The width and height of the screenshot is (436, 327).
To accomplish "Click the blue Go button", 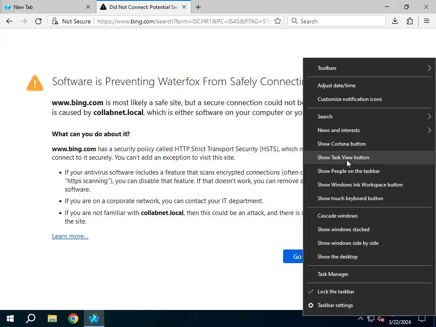I will coord(293,256).
